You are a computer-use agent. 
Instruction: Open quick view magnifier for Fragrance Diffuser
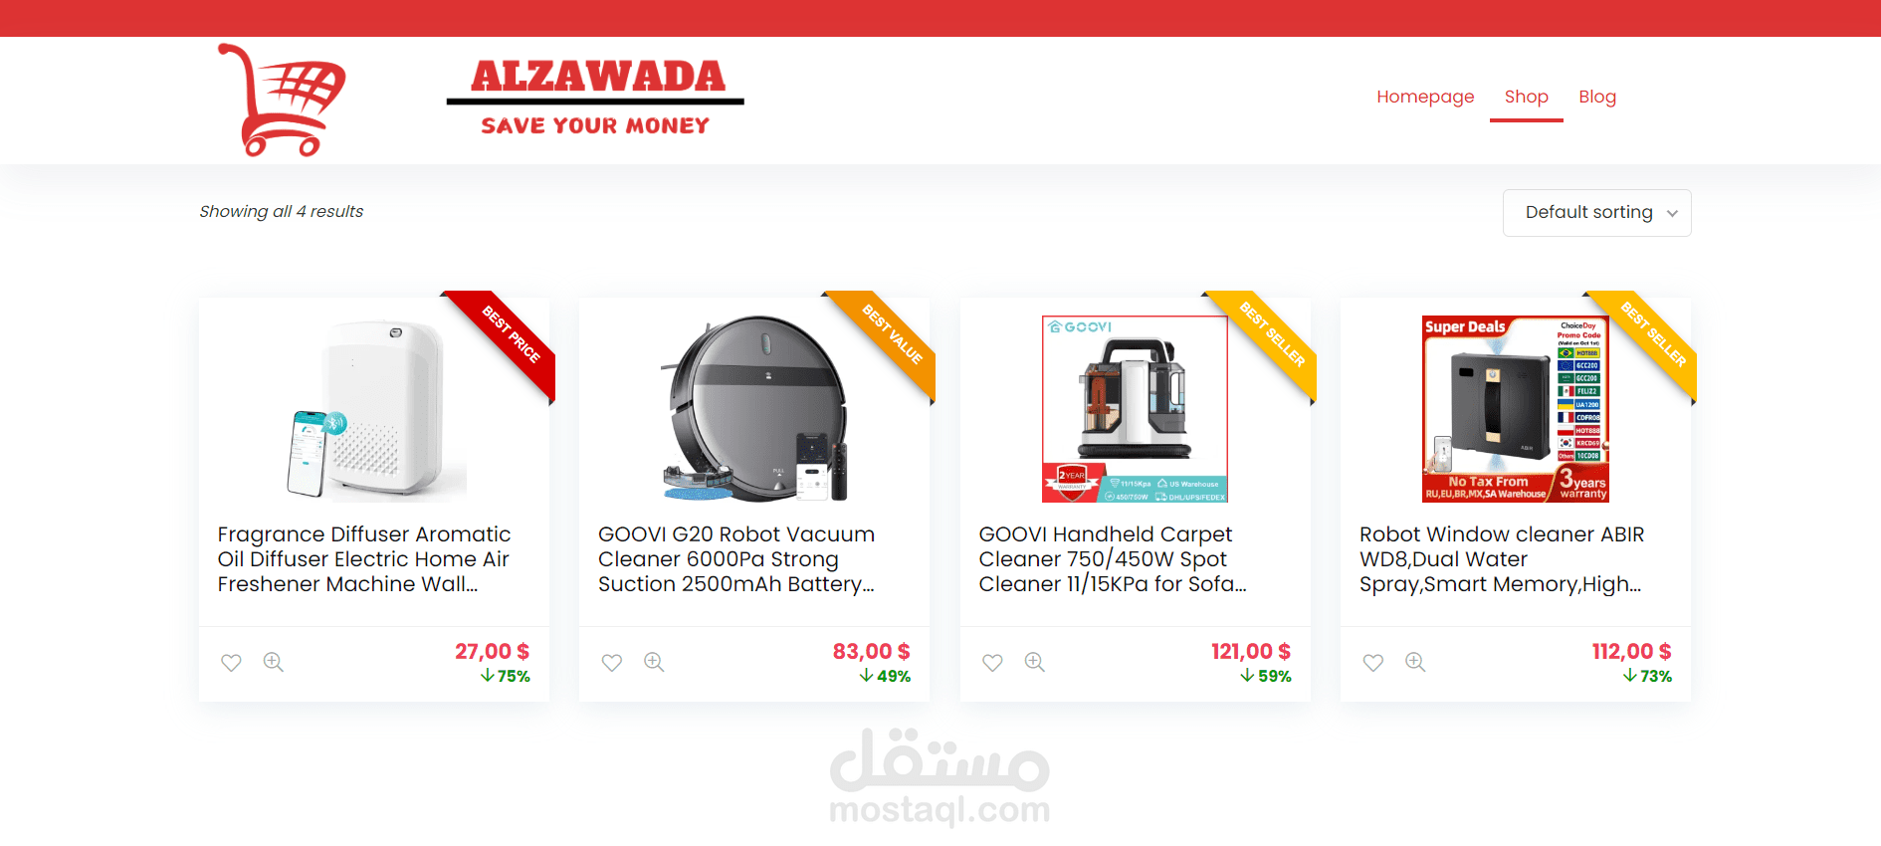click(274, 662)
